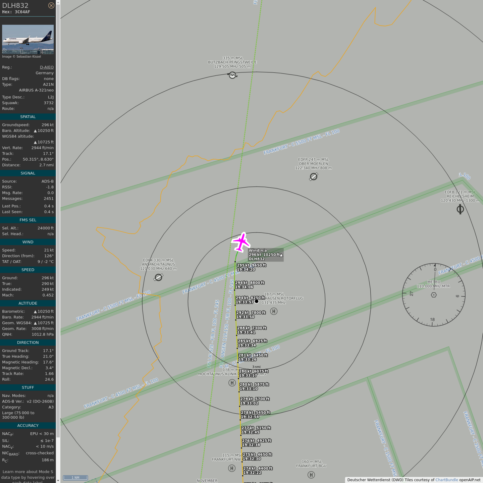Image resolution: width=483 pixels, height=483 pixels.
Task: Select the Reichelsheim EDFB airfield symbol
Action: [460, 209]
